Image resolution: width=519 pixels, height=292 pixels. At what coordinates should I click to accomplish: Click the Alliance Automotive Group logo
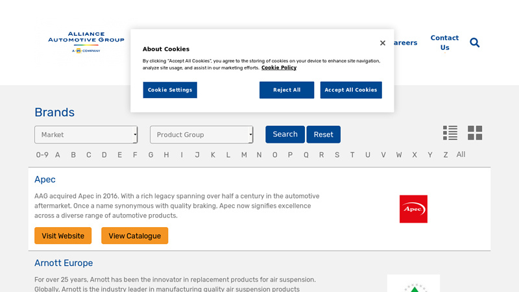click(86, 42)
